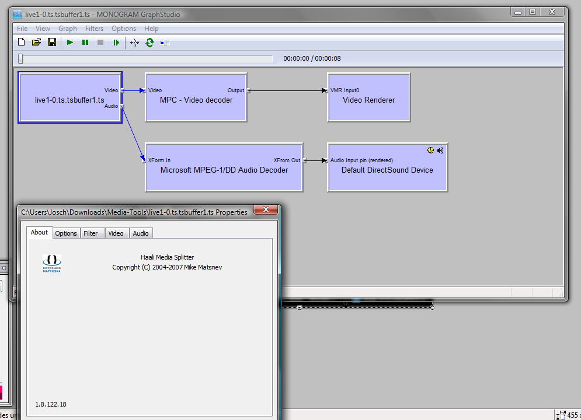Click the Audio Input pin (rendered)
Screen dimensions: 581x420
[326, 160]
